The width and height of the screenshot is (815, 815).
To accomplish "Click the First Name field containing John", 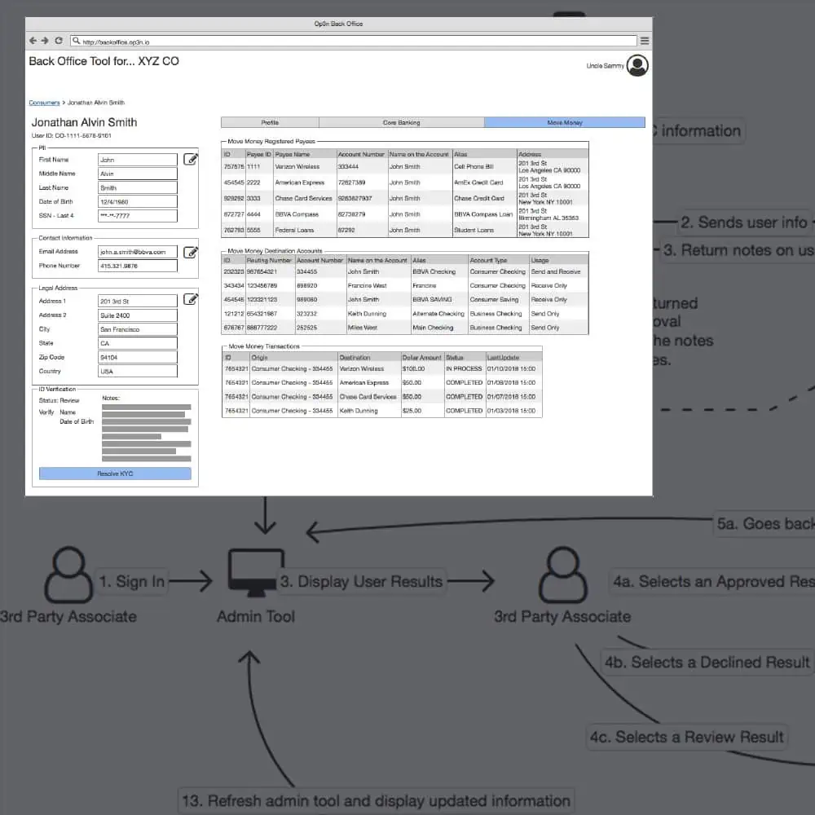I will coord(137,160).
